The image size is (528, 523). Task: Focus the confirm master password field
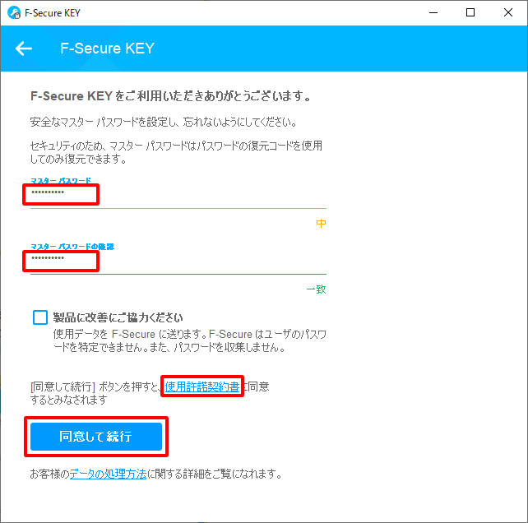178,261
